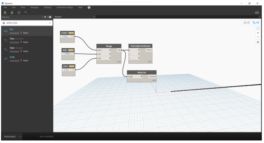Toggle library detailed view layout icon
The image size is (264, 143).
[x=50, y=17]
